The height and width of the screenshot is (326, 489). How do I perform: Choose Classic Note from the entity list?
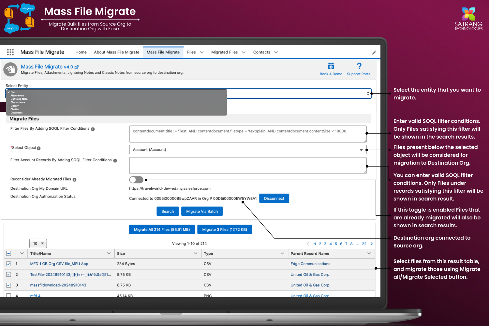pyautogui.click(x=18, y=102)
